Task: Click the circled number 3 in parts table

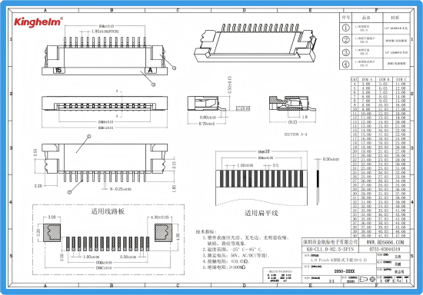Action: [346, 52]
